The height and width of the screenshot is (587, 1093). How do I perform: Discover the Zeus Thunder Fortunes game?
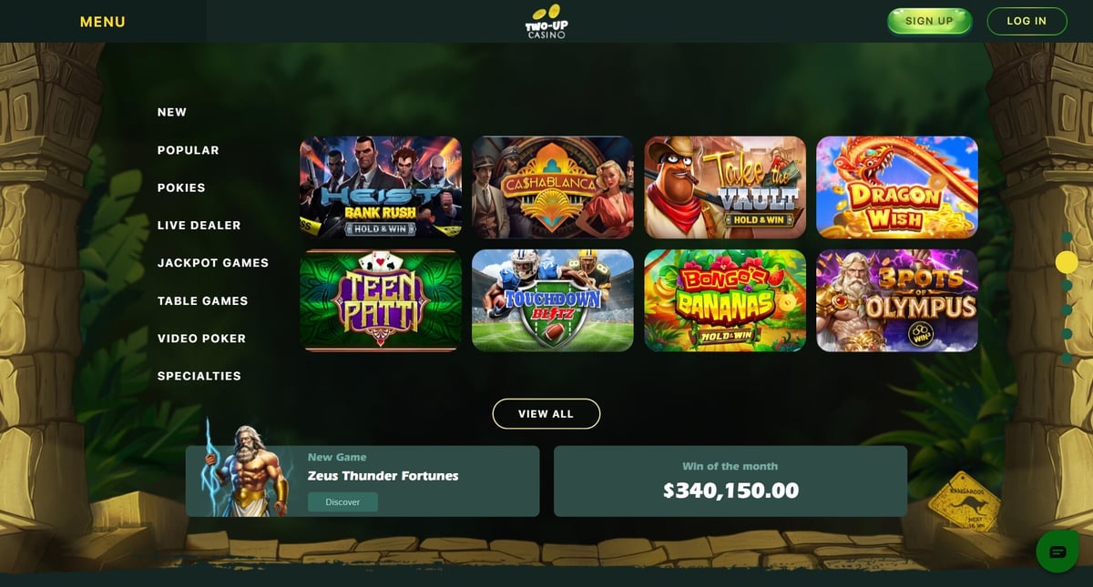click(342, 501)
